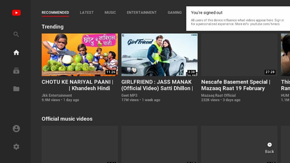The width and height of the screenshot is (290, 163).
Task: Switch to the MUSIC tab
Action: (110, 13)
